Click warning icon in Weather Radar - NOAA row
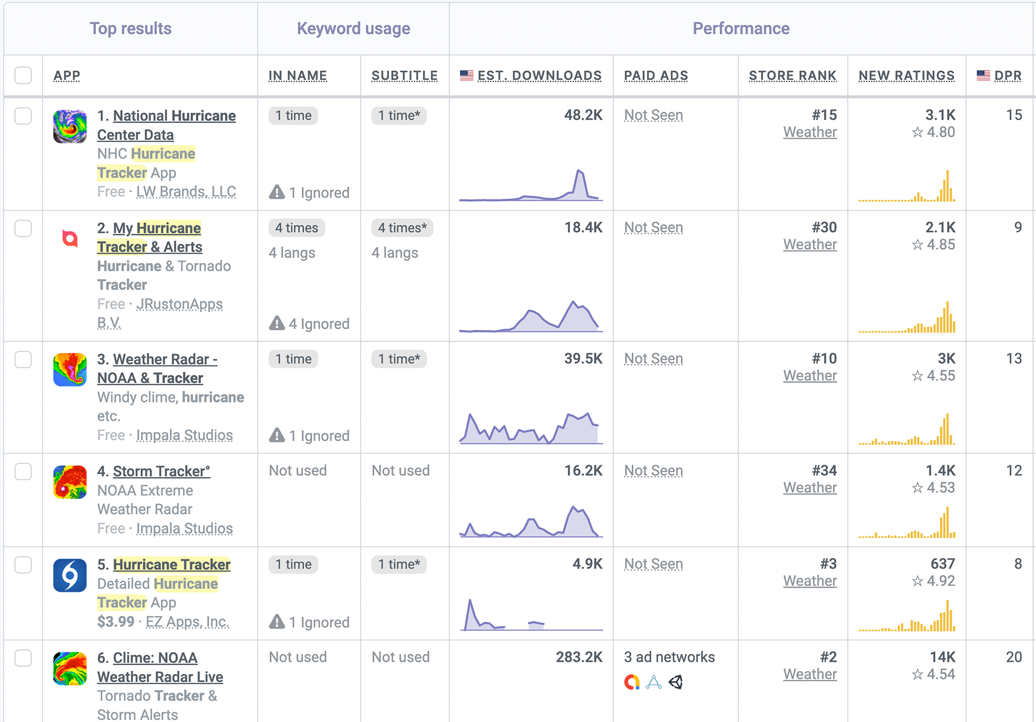This screenshot has height=722, width=1036. pos(276,436)
